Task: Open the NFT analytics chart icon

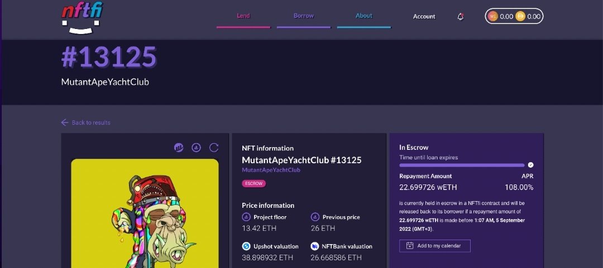Action: (x=179, y=148)
